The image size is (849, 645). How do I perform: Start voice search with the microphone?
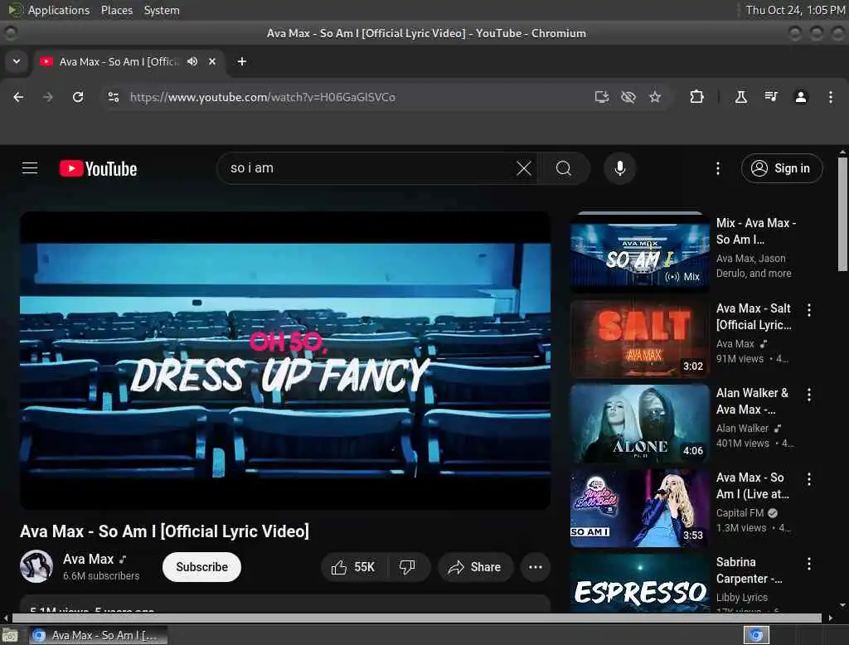click(620, 168)
